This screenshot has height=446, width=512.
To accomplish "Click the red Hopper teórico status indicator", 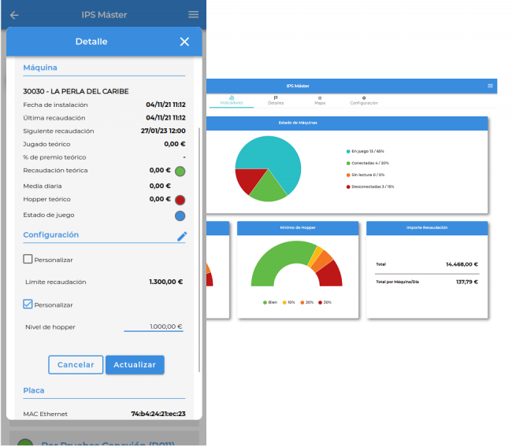I will coord(180,200).
